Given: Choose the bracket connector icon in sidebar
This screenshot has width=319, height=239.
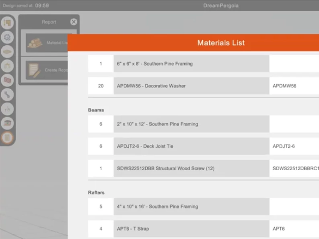Looking at the screenshot, I should click(7, 94).
